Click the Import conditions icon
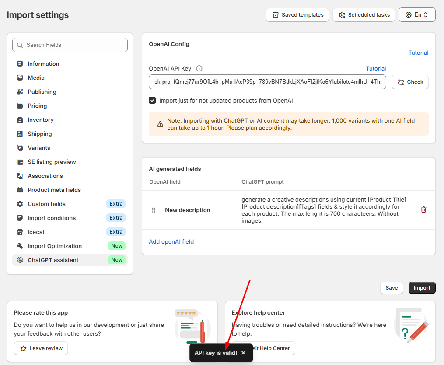This screenshot has width=444, height=365. click(x=20, y=218)
